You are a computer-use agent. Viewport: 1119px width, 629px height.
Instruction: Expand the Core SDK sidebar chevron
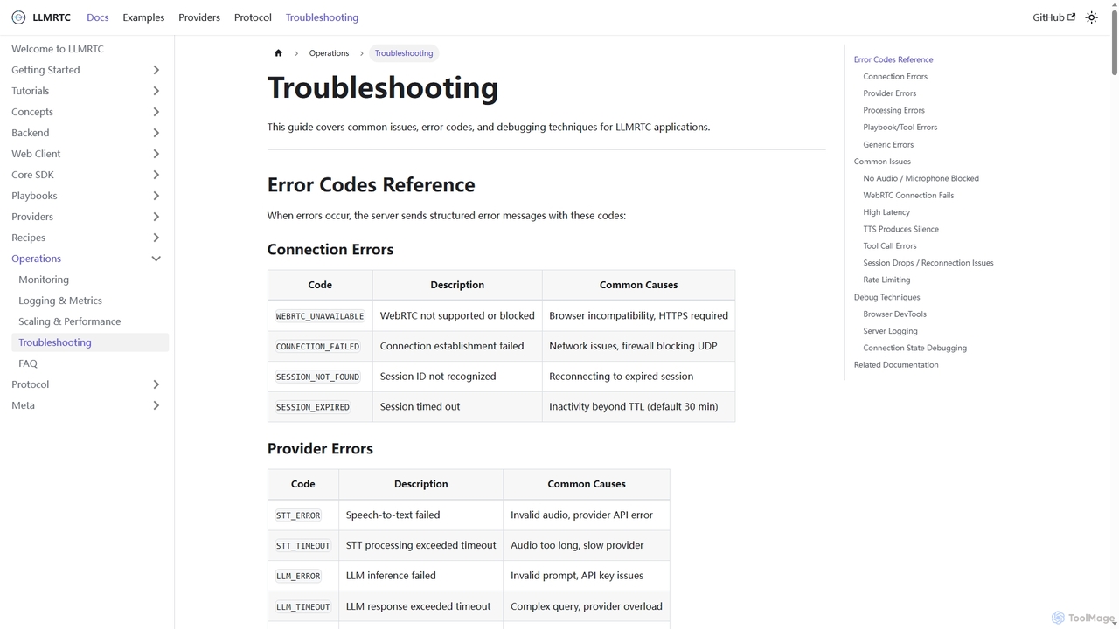156,175
